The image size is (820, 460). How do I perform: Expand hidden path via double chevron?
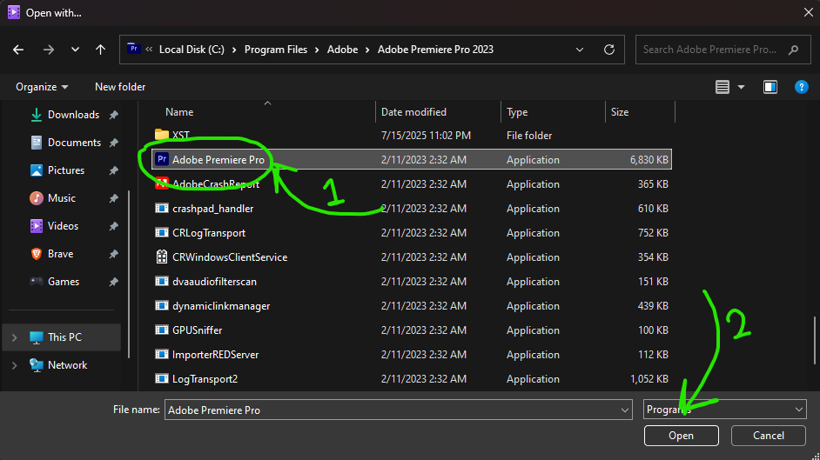[x=149, y=49]
